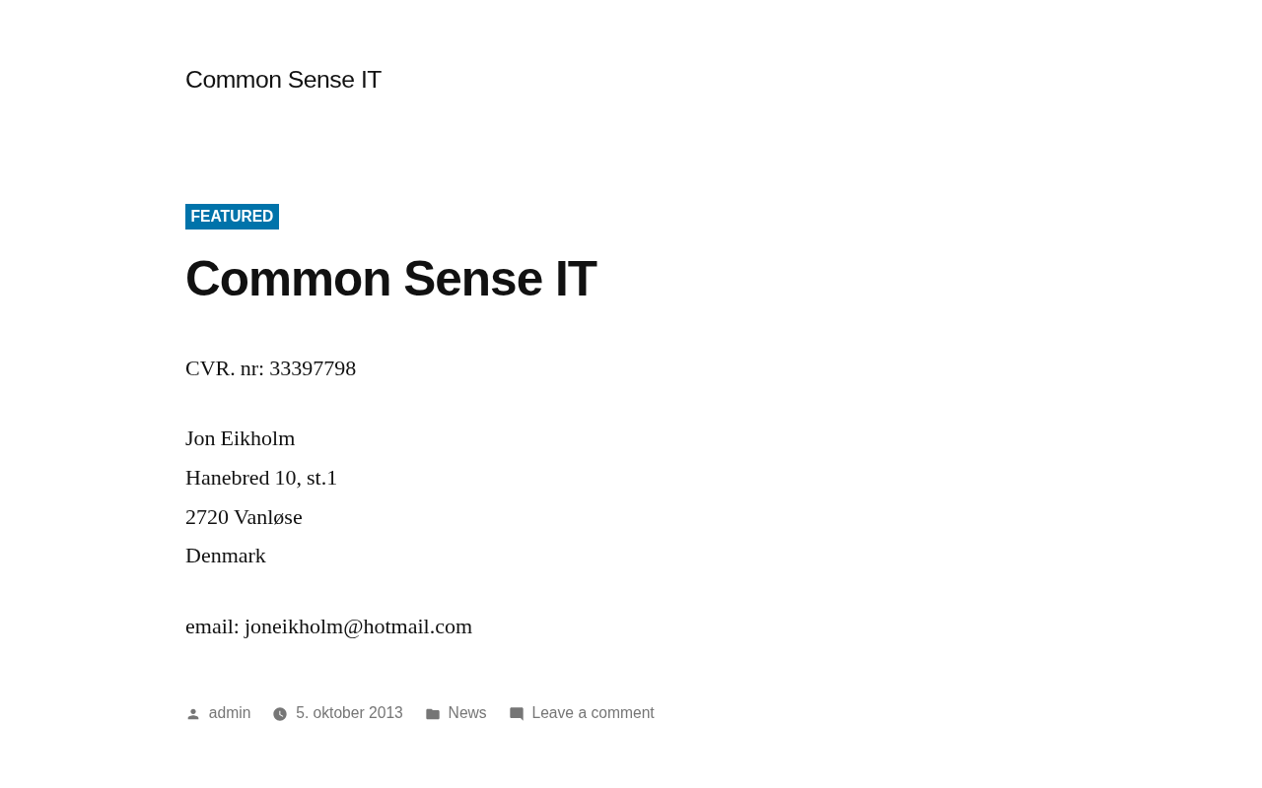Click the email: label text
1262x788 pixels.
click(212, 626)
